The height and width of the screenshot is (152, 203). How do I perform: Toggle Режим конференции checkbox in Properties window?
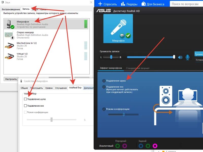pyautogui.click(x=25, y=112)
